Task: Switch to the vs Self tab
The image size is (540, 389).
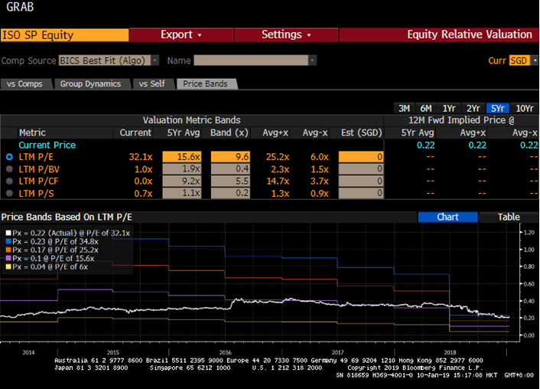Action: [x=152, y=83]
